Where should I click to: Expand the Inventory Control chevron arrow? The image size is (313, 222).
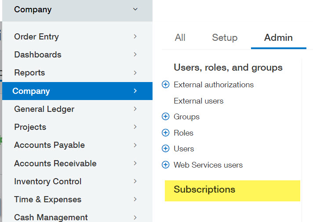pos(135,181)
